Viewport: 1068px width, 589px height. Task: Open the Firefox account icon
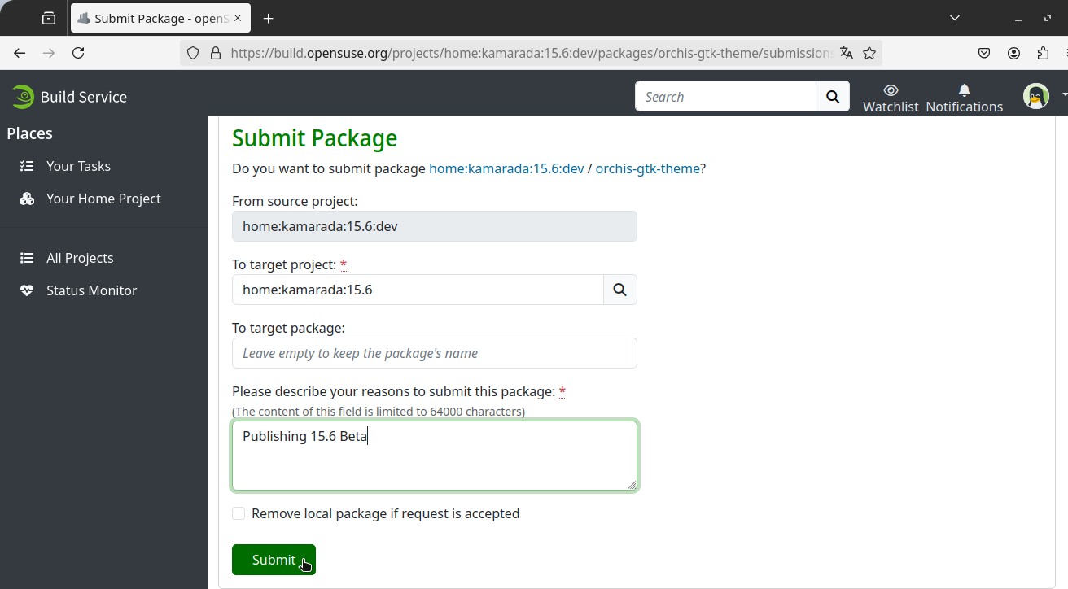tap(1013, 53)
